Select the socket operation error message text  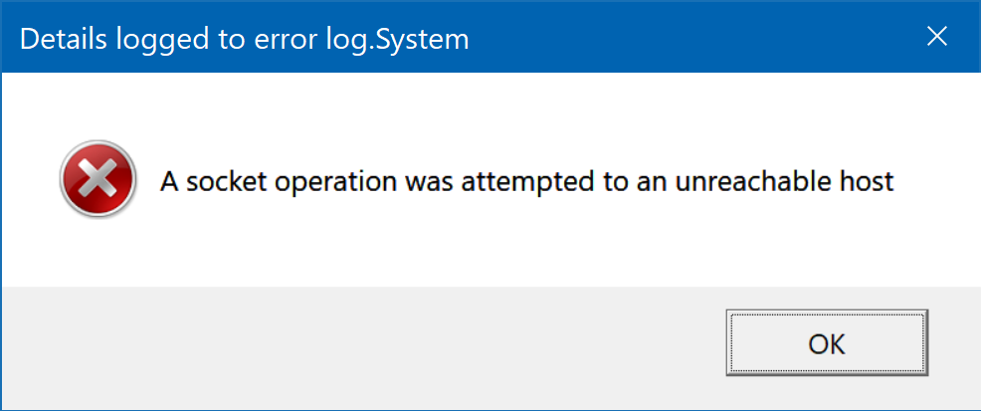tap(526, 181)
